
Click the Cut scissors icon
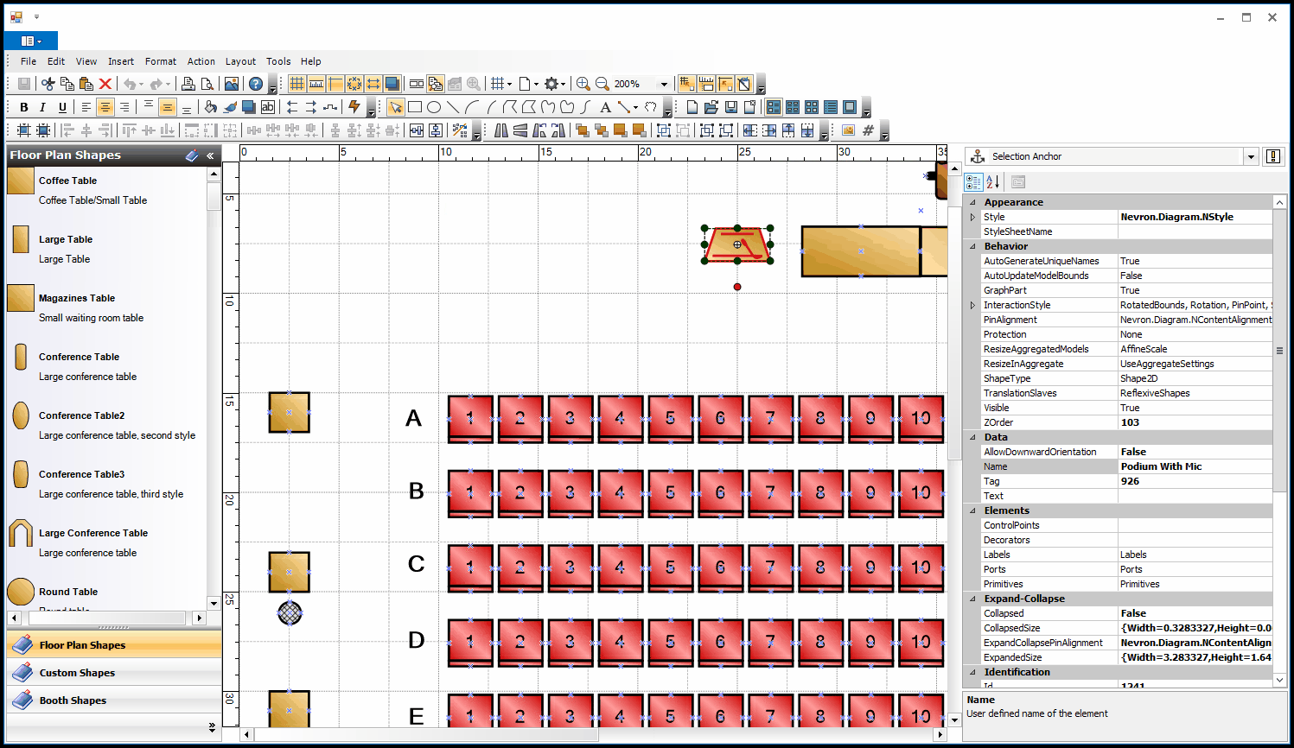[48, 84]
